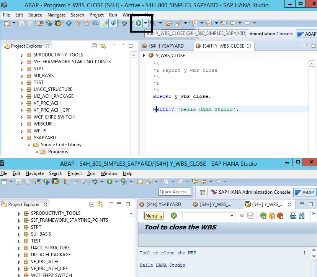Open Window menu in lower window
Screen dimensions: 317x277
click(109, 173)
